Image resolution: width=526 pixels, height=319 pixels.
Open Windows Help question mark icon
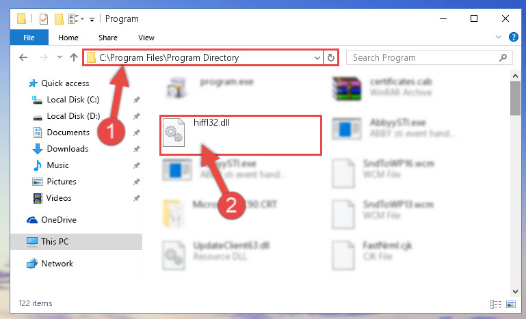(513, 37)
